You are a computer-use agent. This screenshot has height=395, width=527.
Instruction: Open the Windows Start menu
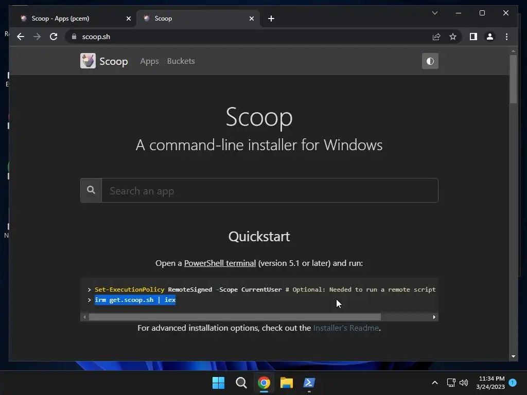pyautogui.click(x=218, y=383)
